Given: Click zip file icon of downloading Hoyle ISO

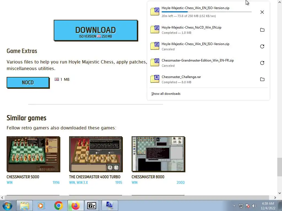Looking at the screenshot, I should (155, 12).
